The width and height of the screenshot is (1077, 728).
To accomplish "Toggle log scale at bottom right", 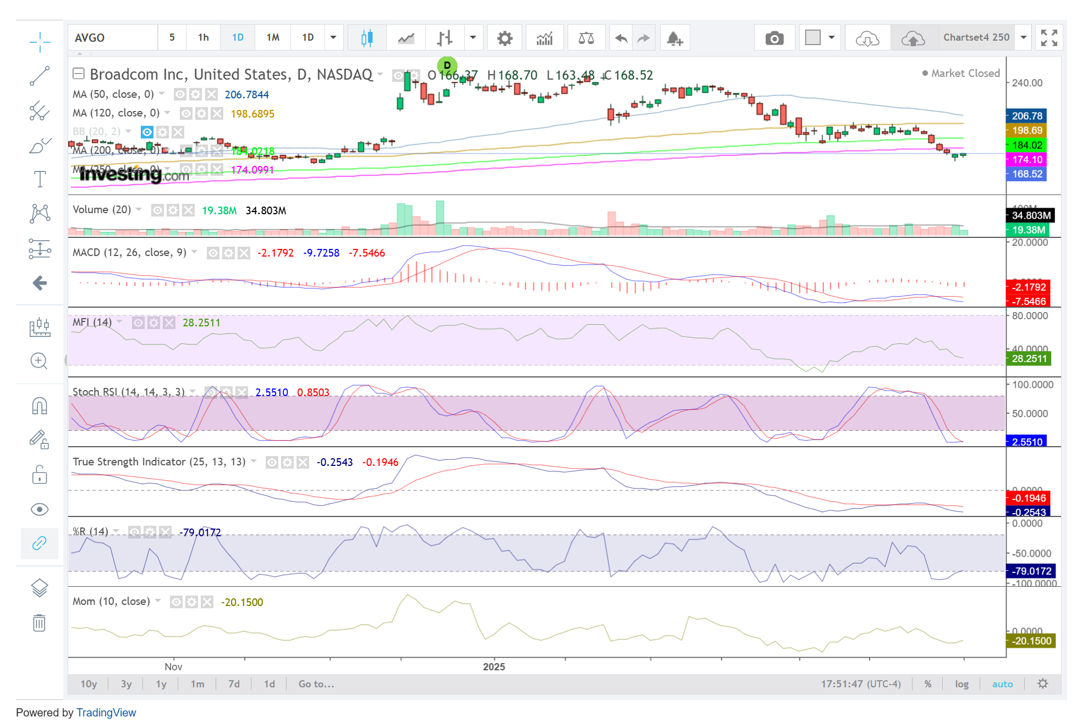I will click(x=961, y=684).
